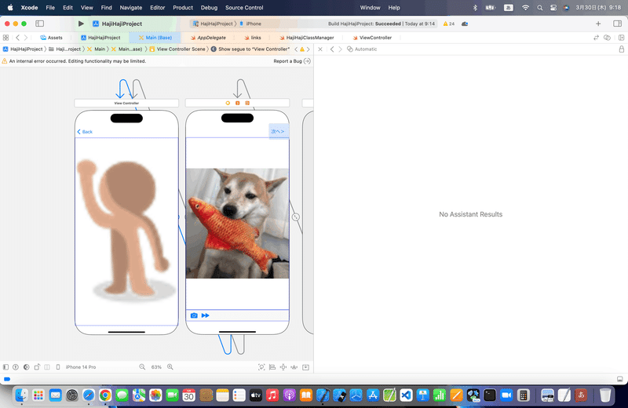Show the 24 build warnings

[x=448, y=24]
